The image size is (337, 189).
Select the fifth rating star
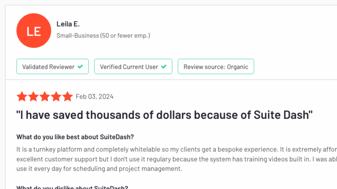[67, 96]
